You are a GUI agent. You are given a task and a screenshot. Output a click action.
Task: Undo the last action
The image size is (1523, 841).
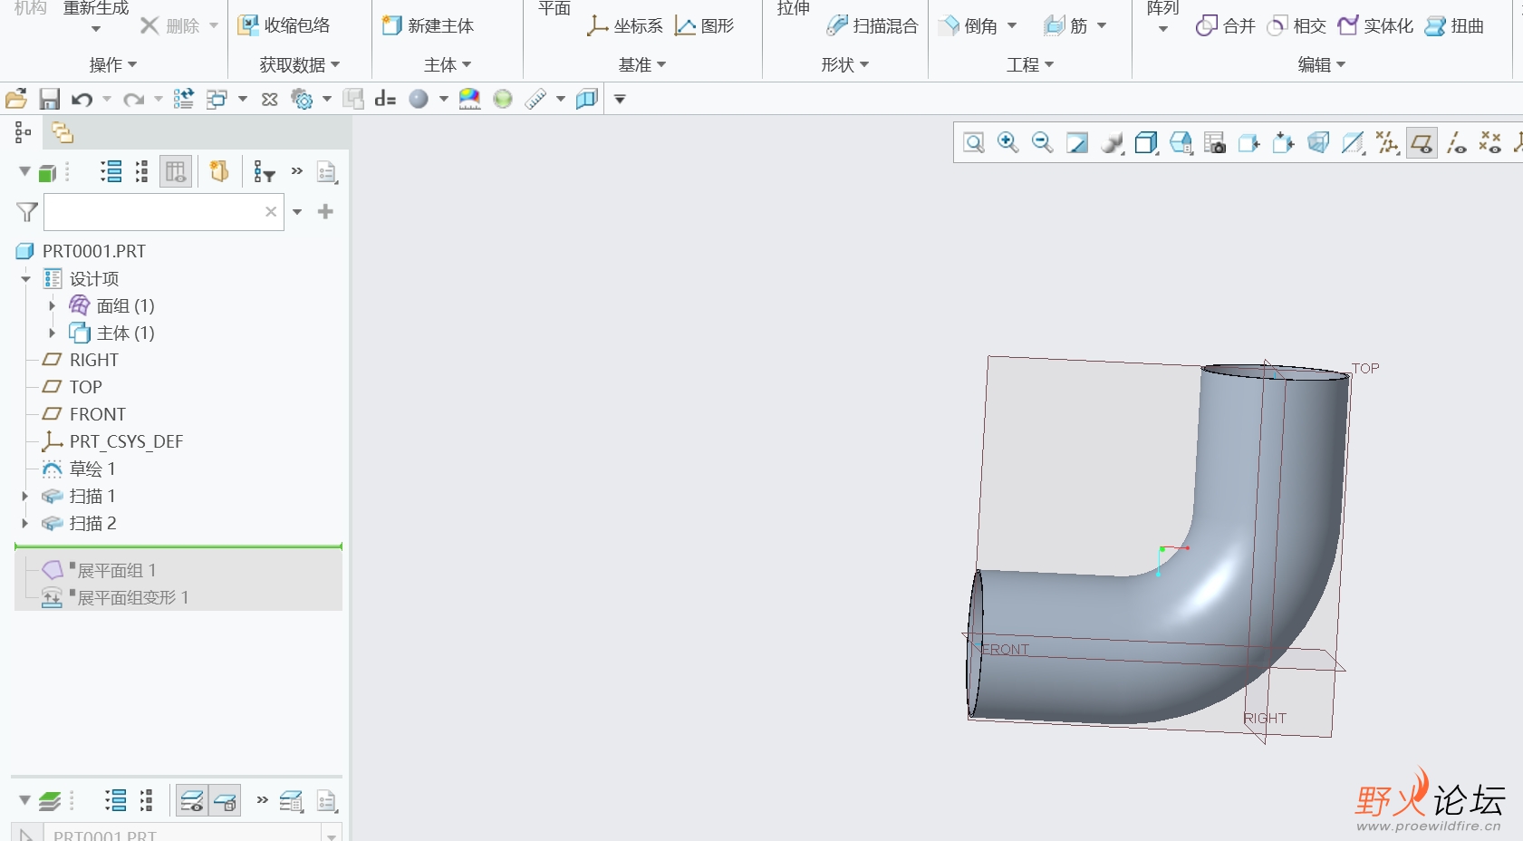point(82,99)
